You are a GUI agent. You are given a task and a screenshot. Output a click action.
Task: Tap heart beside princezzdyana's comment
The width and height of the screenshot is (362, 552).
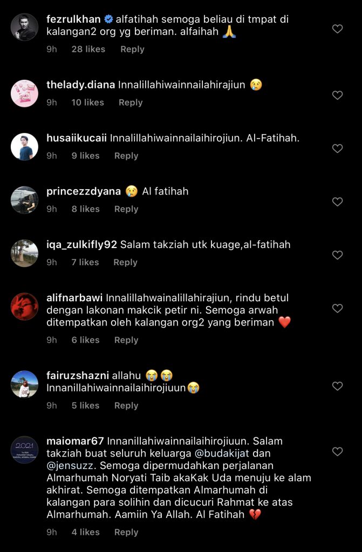point(337,202)
